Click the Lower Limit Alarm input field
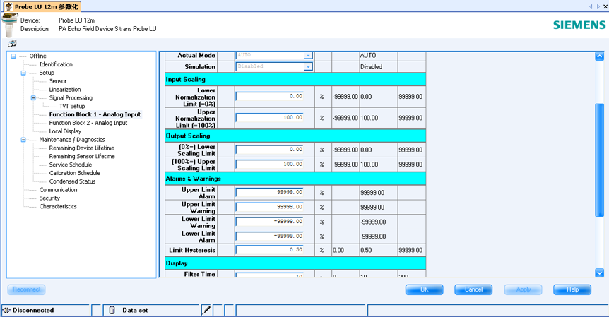The image size is (609, 317). coord(270,237)
